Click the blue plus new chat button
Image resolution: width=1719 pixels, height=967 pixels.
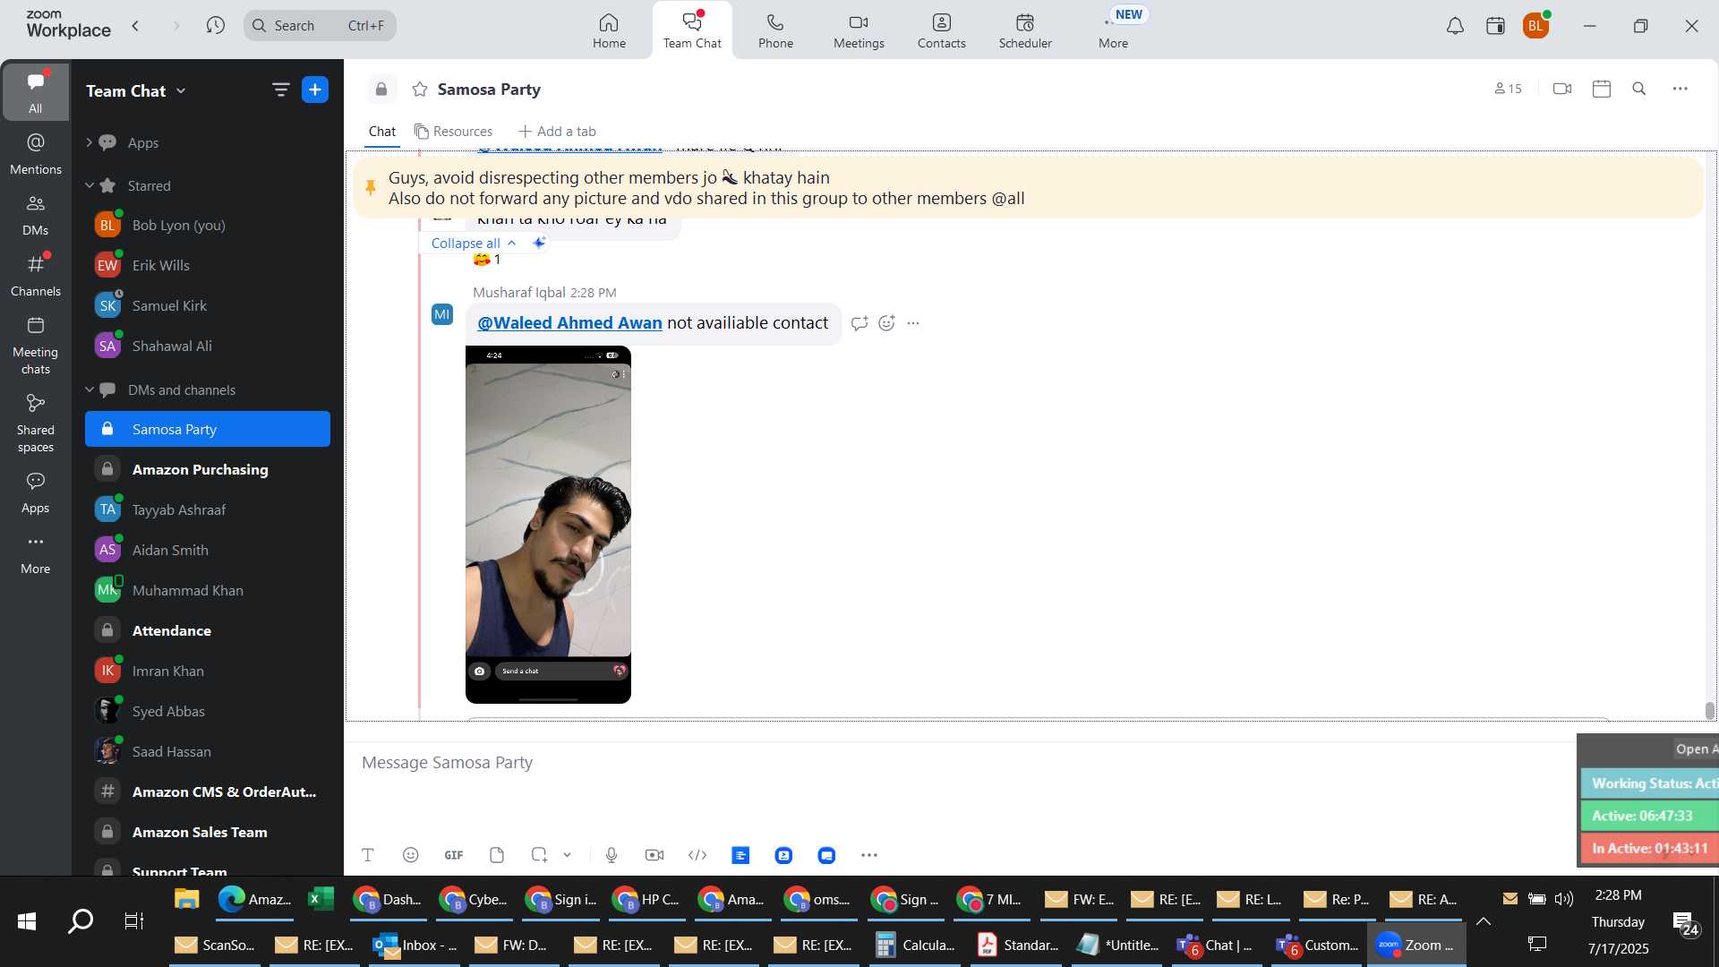(x=315, y=90)
